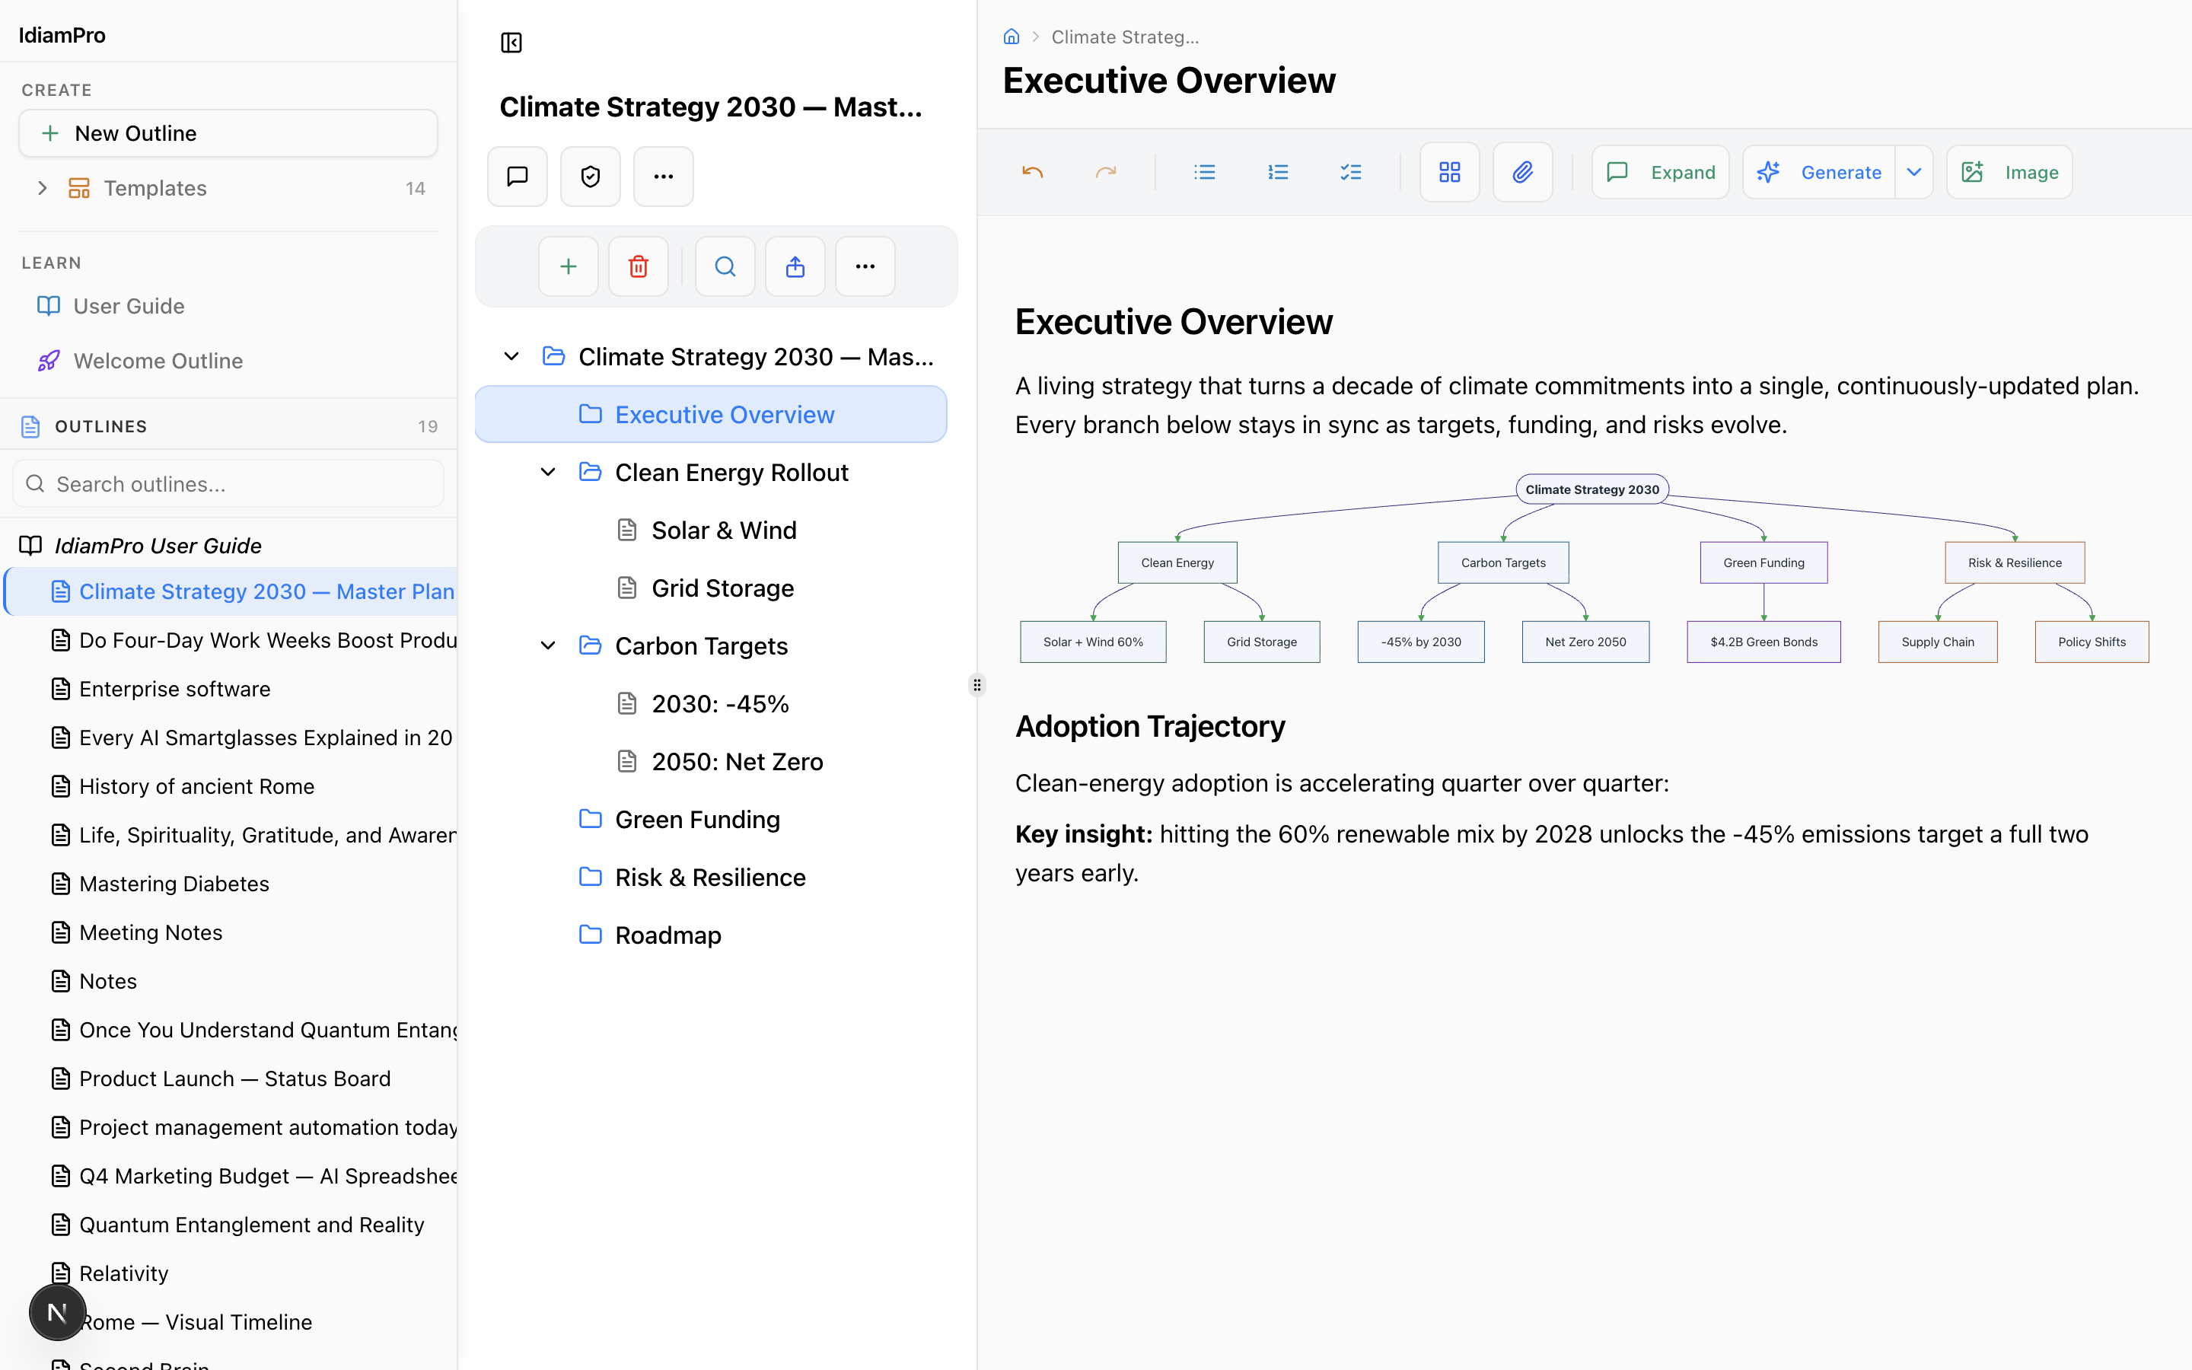Screen dimensions: 2192x1370
Task: Create a New Outline
Action: pos(228,133)
